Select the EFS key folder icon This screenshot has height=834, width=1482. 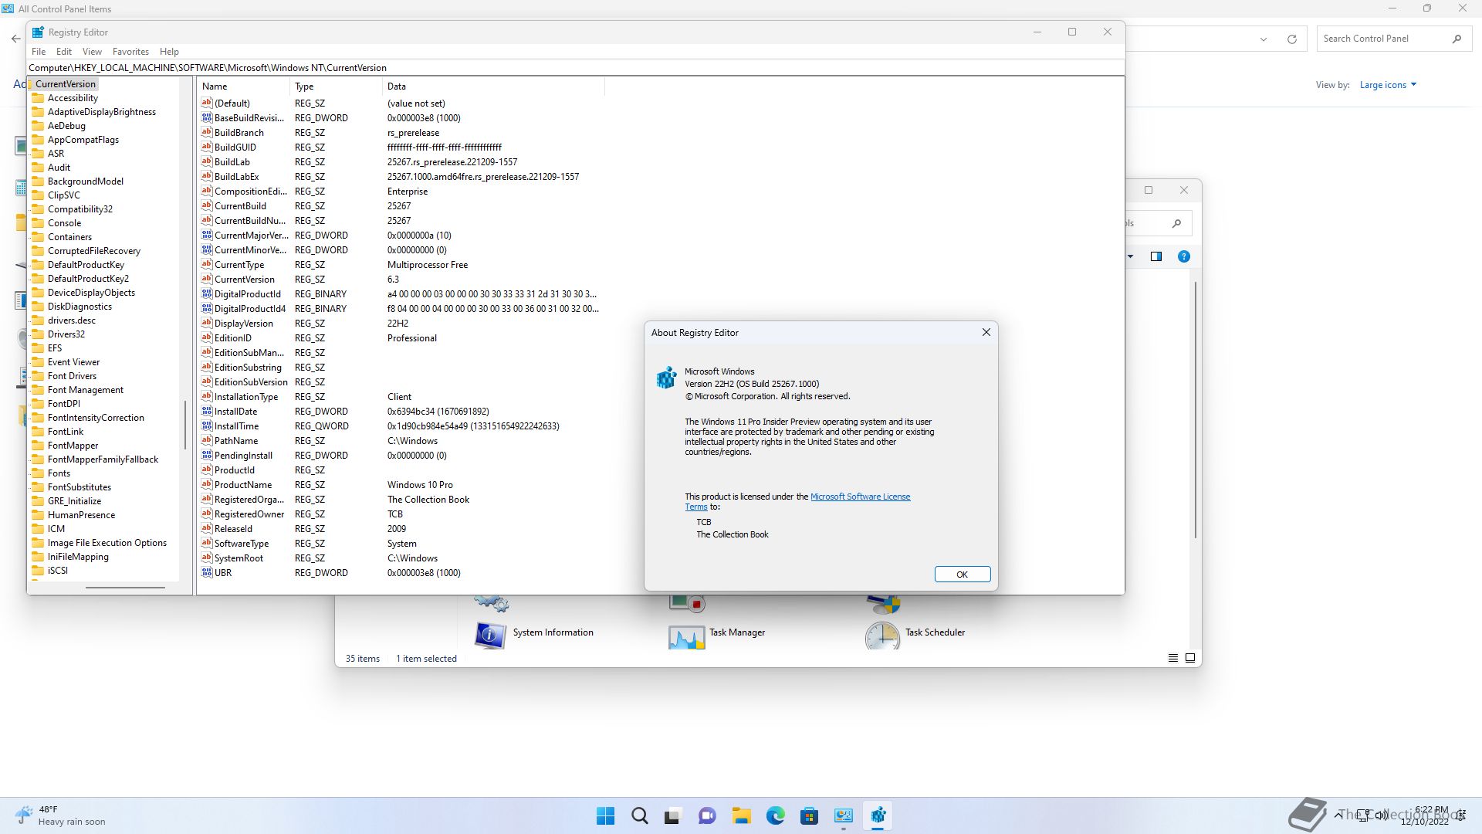(x=38, y=348)
